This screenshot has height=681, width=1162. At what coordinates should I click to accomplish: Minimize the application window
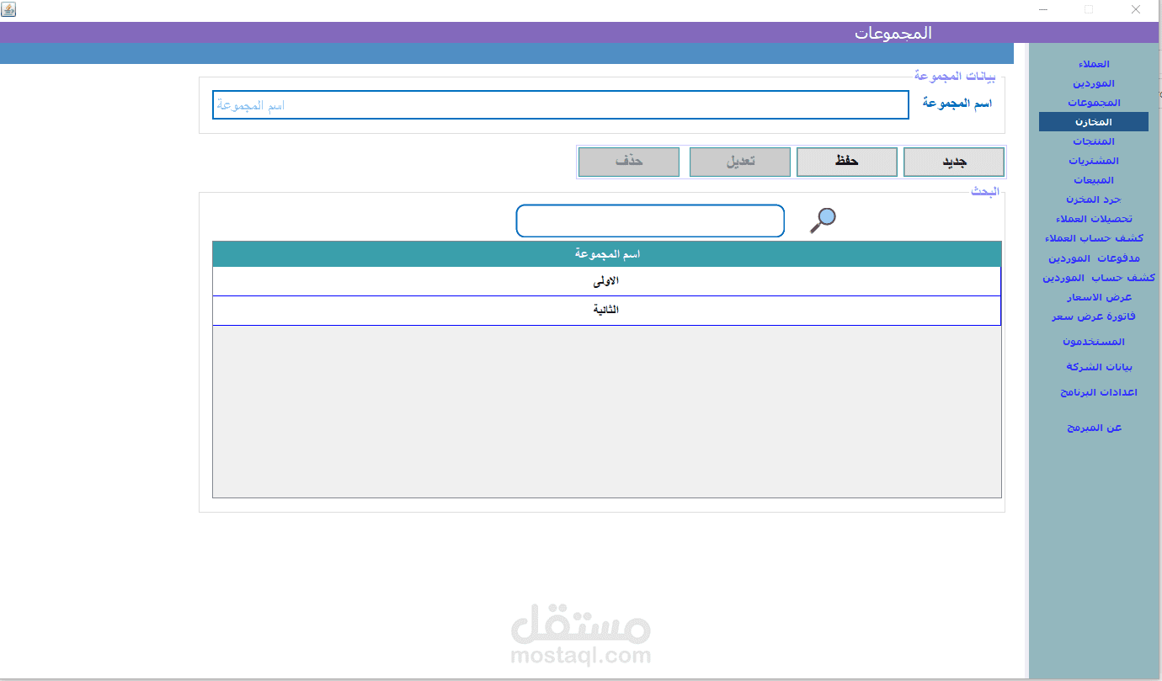click(x=1042, y=9)
